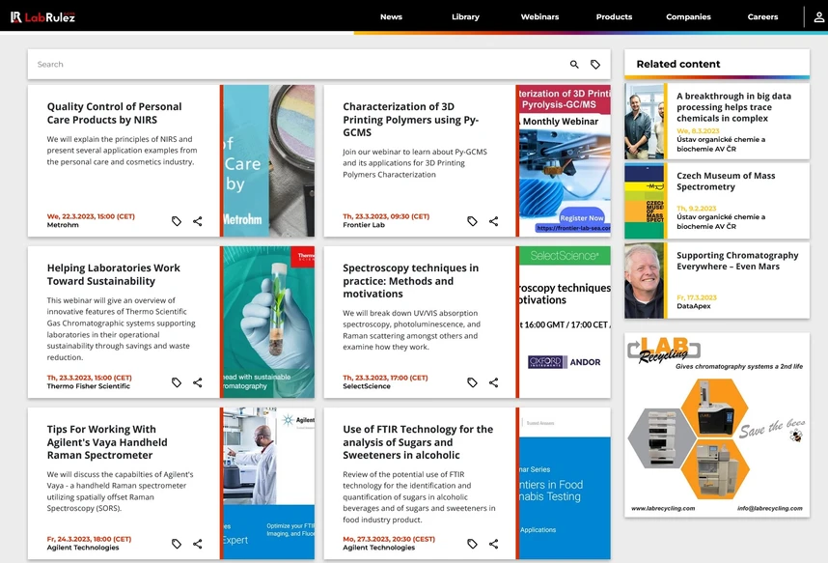
Task: Share the Quality Control of Personal Care webinar
Action: coord(198,221)
